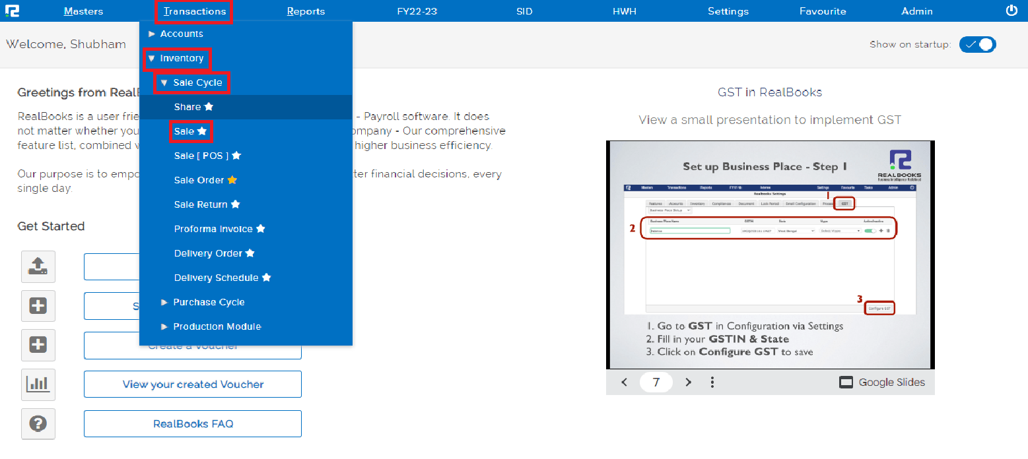Screen dimensions: 1028x459
Task: Click the power logout icon
Action: coord(1011,11)
